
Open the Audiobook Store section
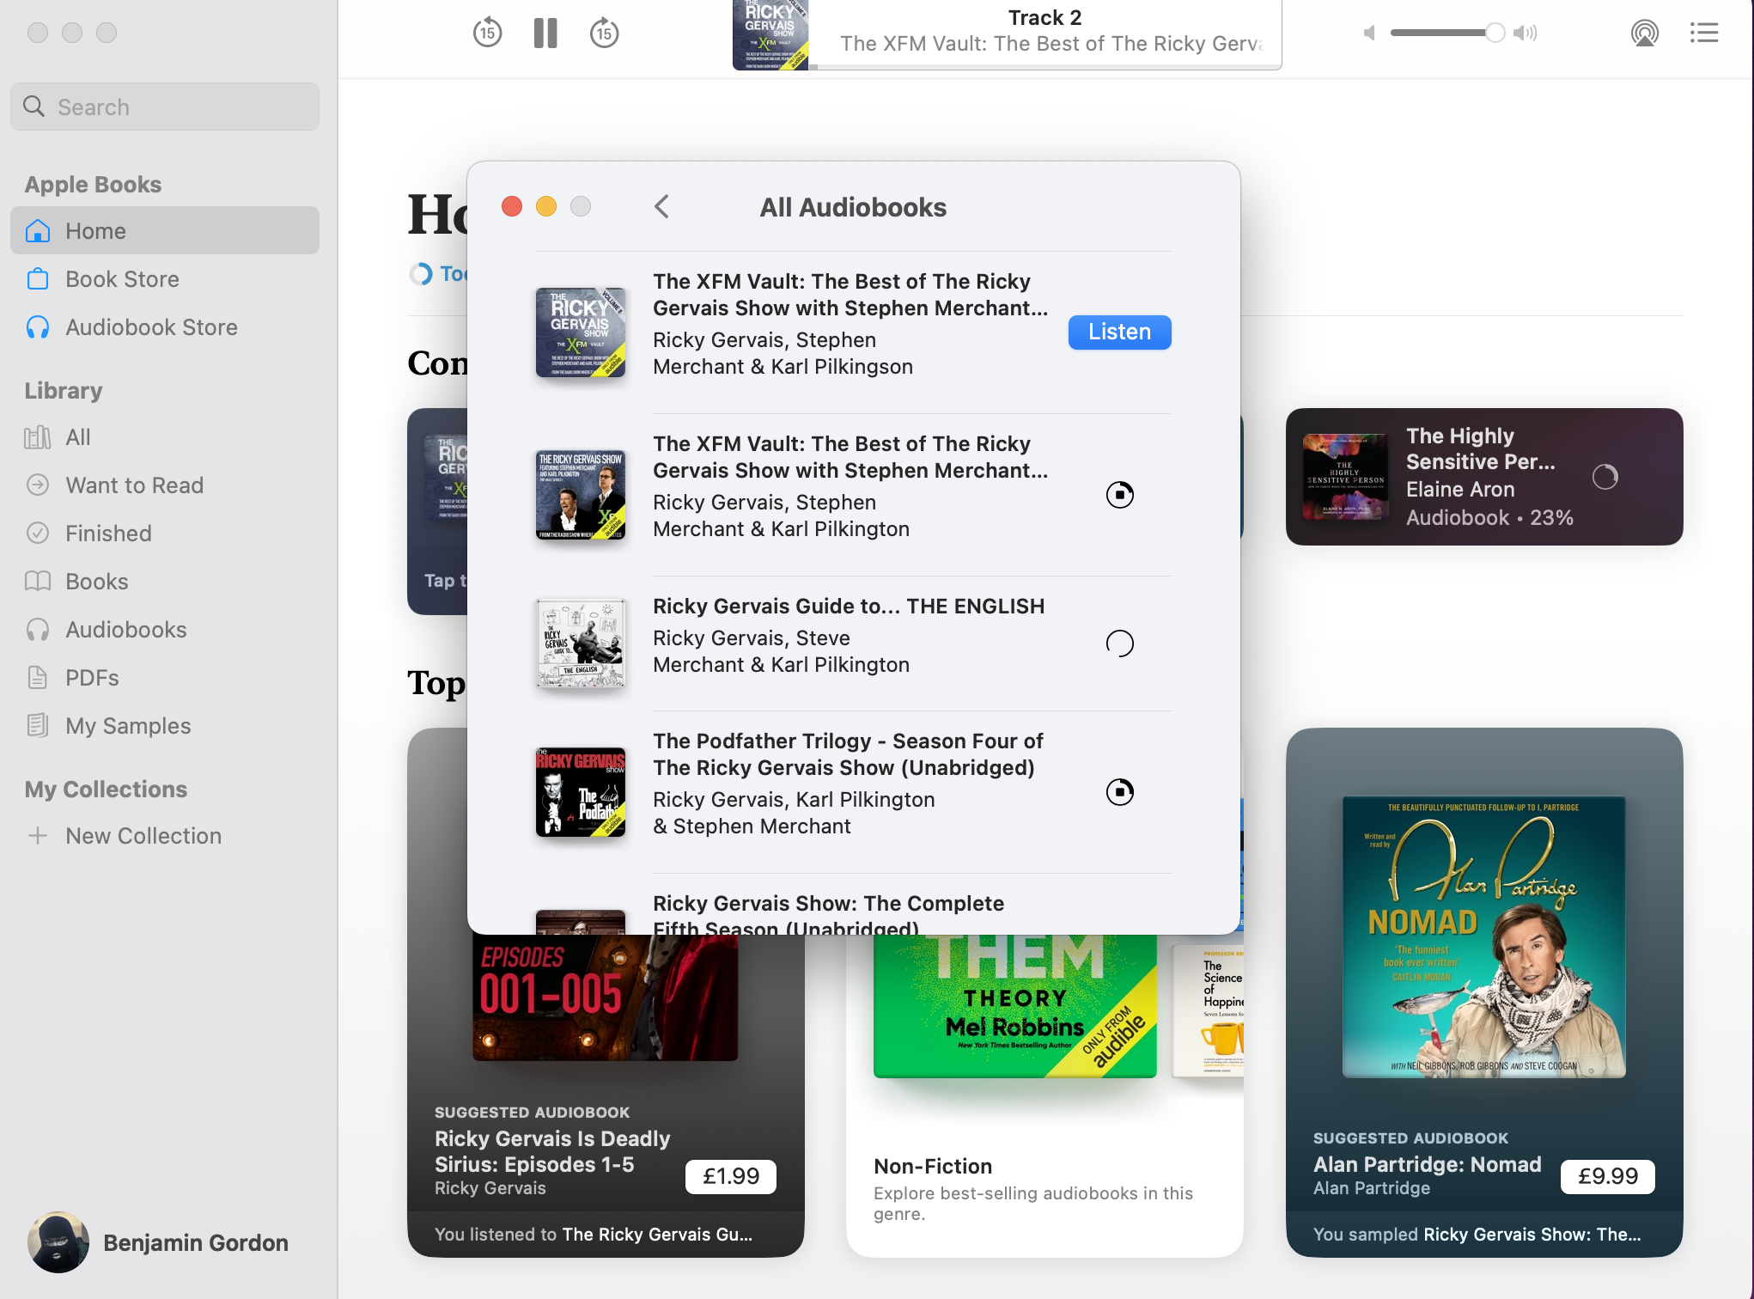tap(151, 327)
